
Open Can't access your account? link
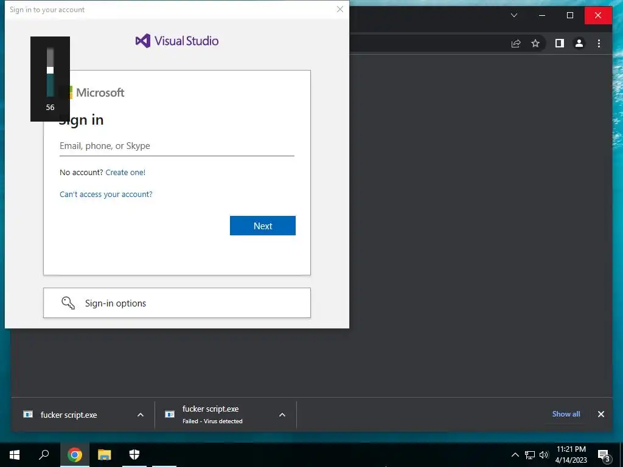coord(106,194)
